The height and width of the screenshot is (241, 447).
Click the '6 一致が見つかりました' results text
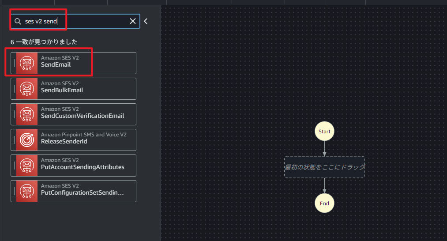(44, 42)
